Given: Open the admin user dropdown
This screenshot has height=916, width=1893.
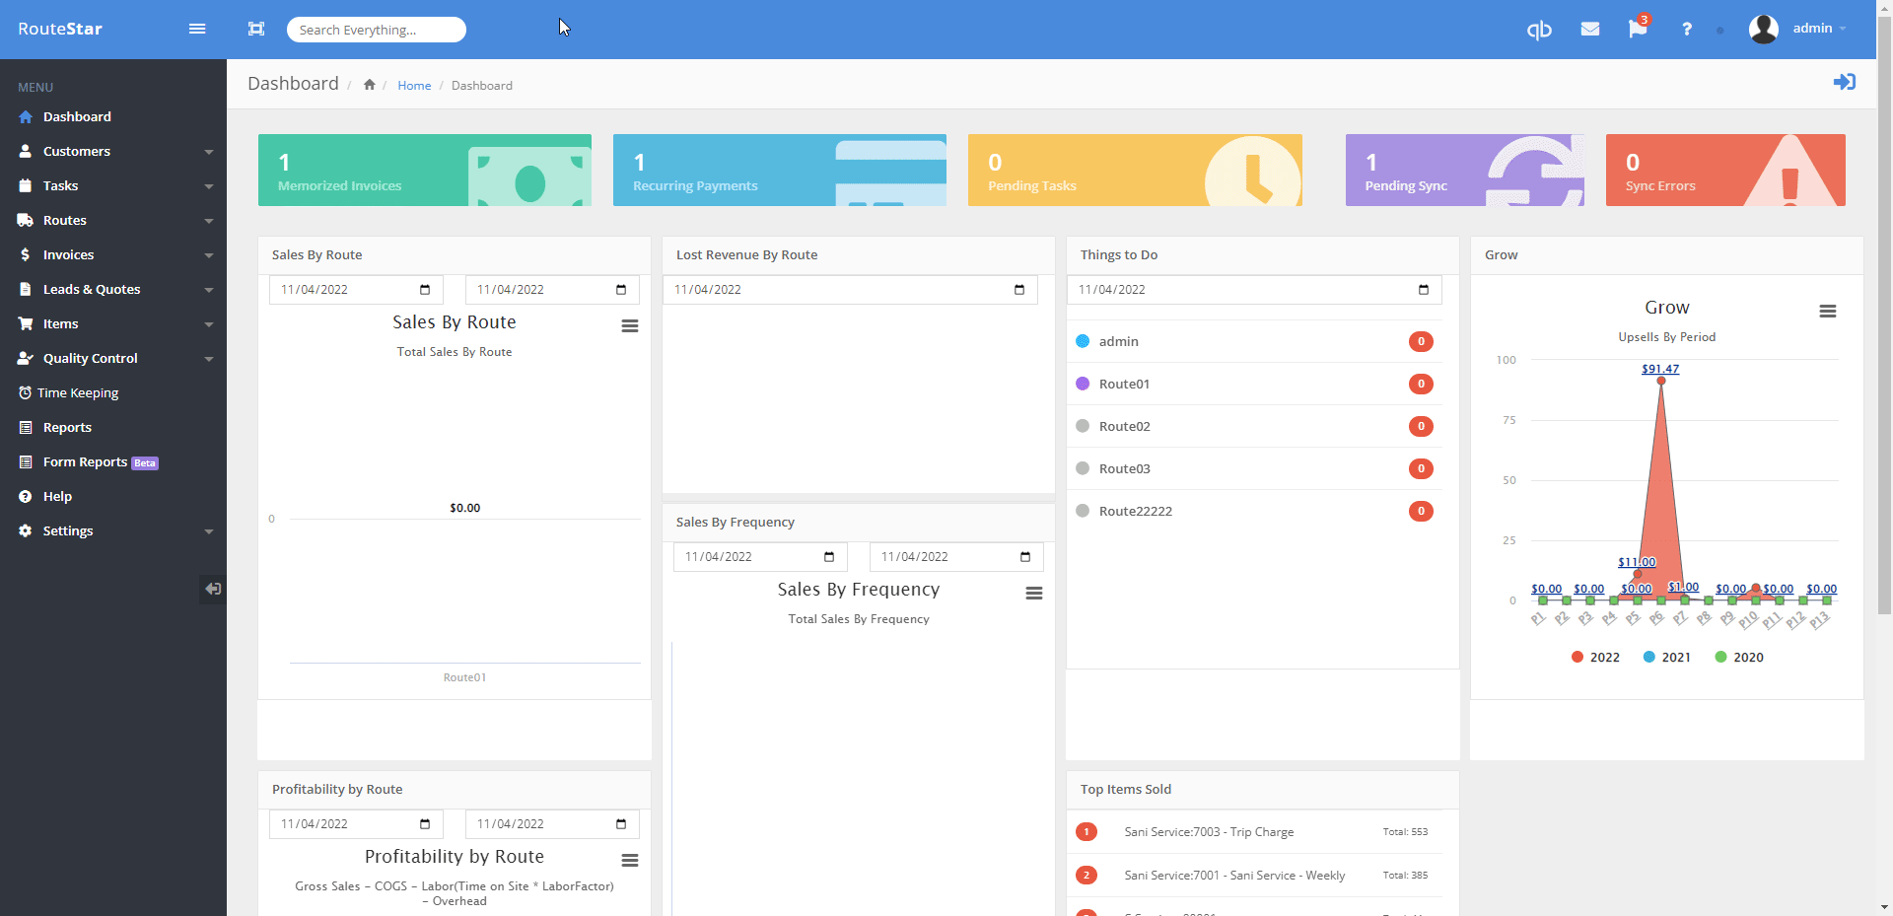Looking at the screenshot, I should tap(1798, 29).
